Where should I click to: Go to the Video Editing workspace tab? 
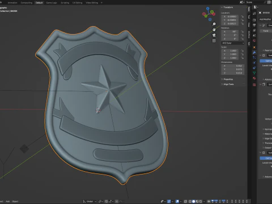point(92,3)
